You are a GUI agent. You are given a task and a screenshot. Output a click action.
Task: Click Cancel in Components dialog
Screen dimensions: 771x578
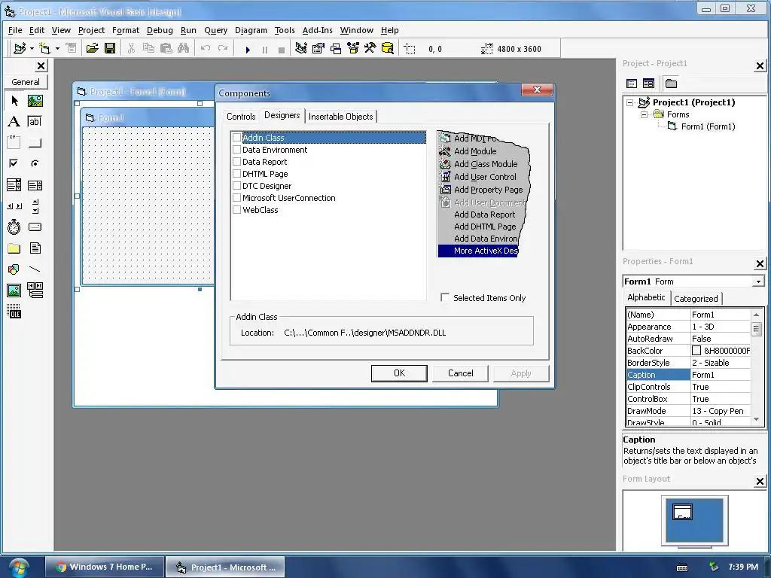pyautogui.click(x=460, y=373)
